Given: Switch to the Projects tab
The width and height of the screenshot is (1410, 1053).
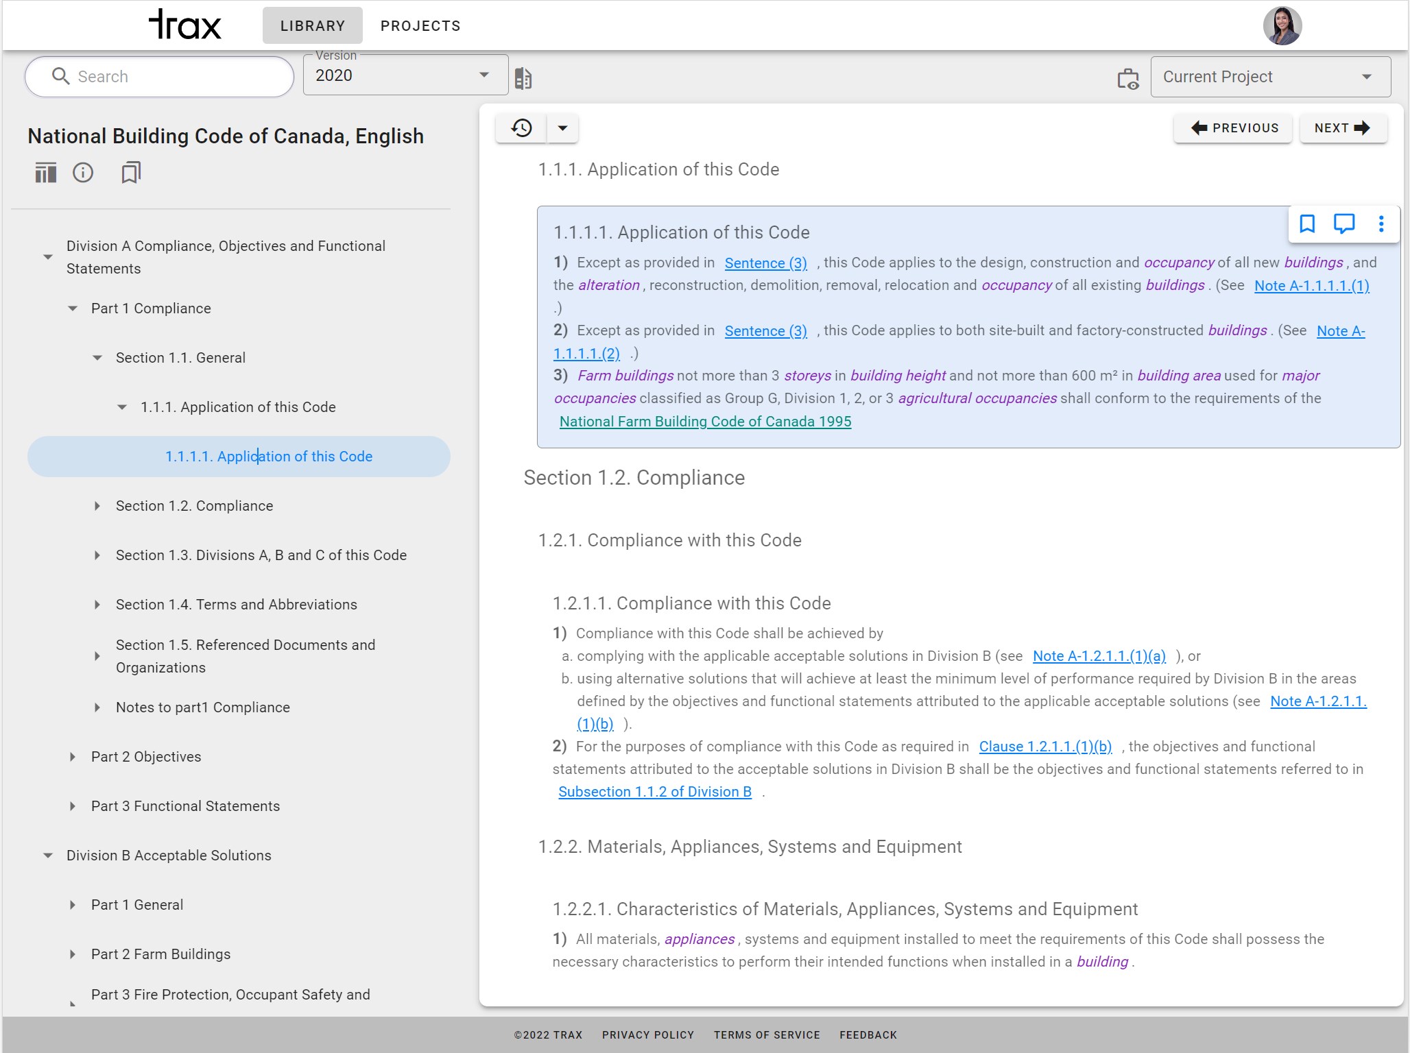Looking at the screenshot, I should pyautogui.click(x=420, y=26).
